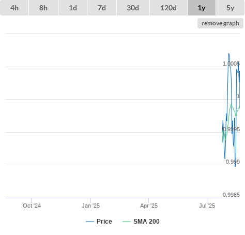Image resolution: width=245 pixels, height=235 pixels.
Task: Click the Jan '25 axis label
Action: (90, 206)
